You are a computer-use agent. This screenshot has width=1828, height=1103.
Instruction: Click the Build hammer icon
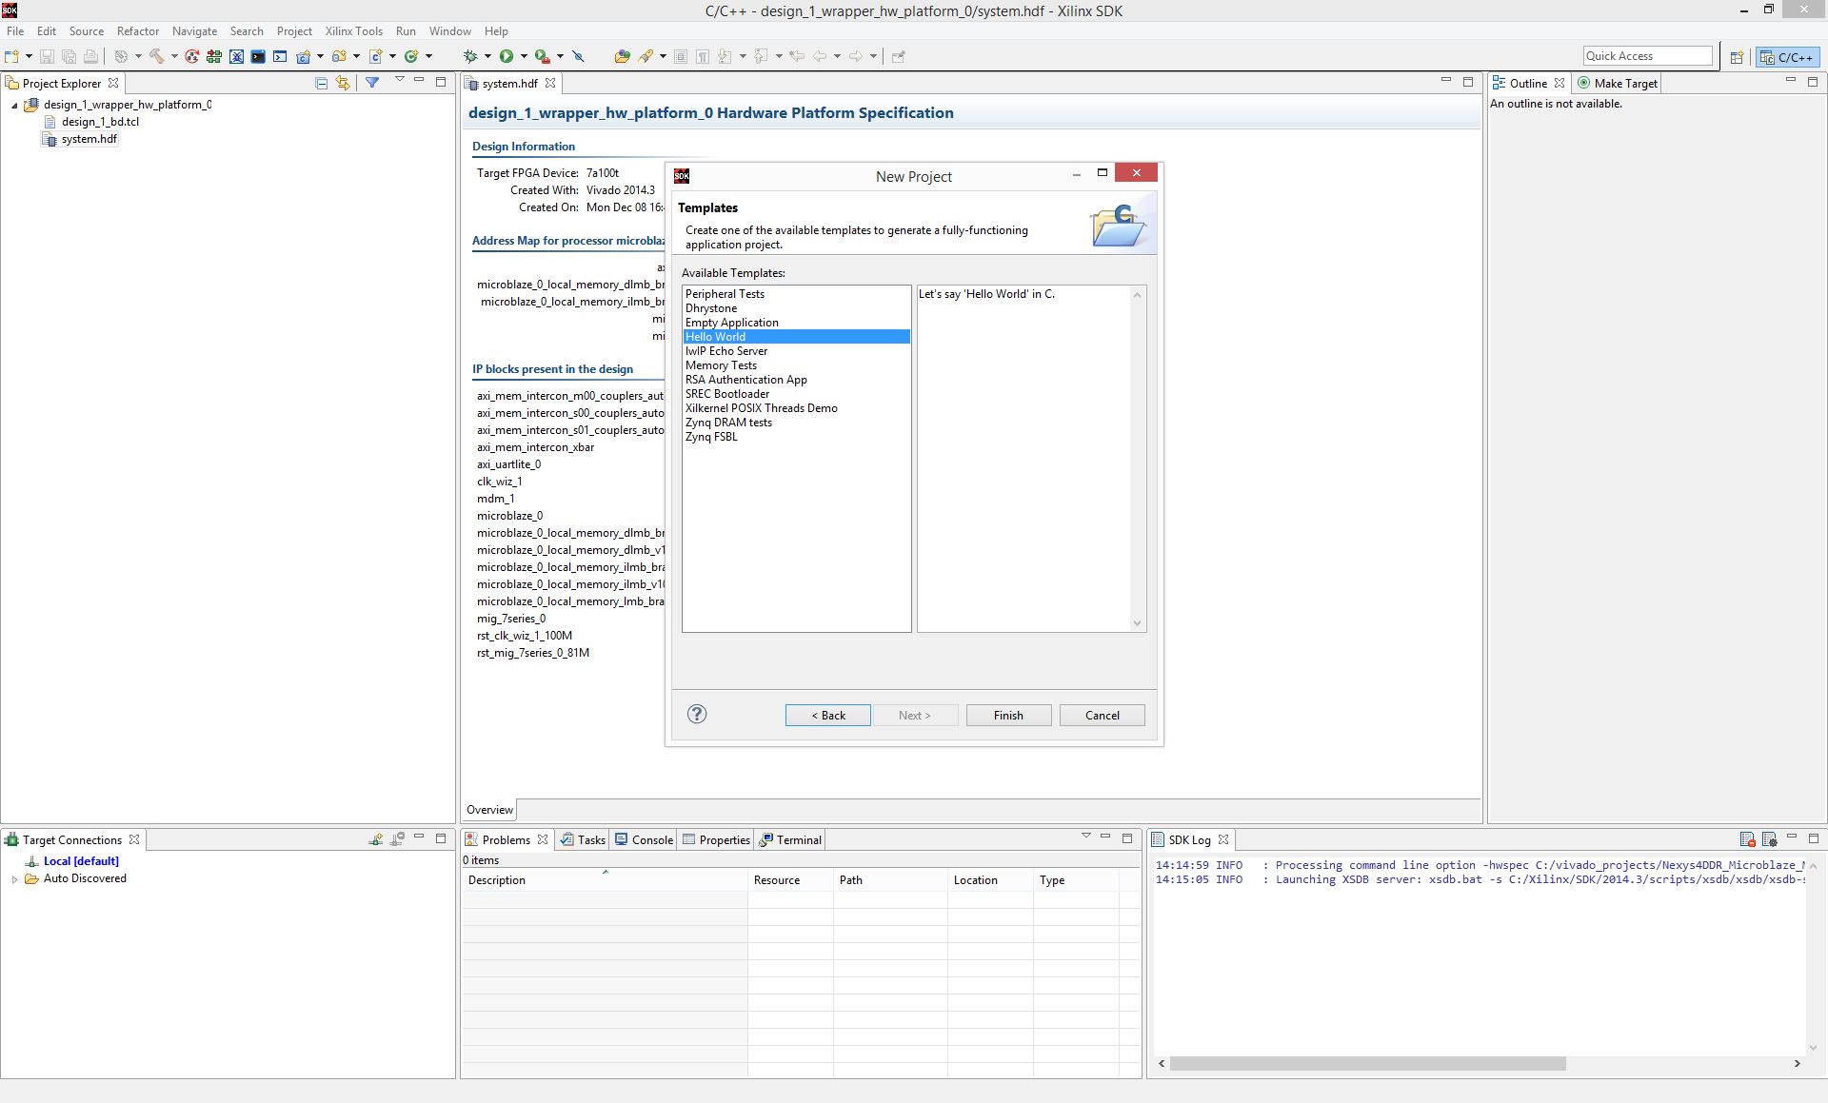click(x=157, y=56)
